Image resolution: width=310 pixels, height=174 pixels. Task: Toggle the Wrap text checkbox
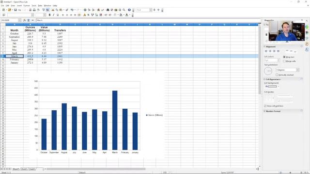(284, 57)
